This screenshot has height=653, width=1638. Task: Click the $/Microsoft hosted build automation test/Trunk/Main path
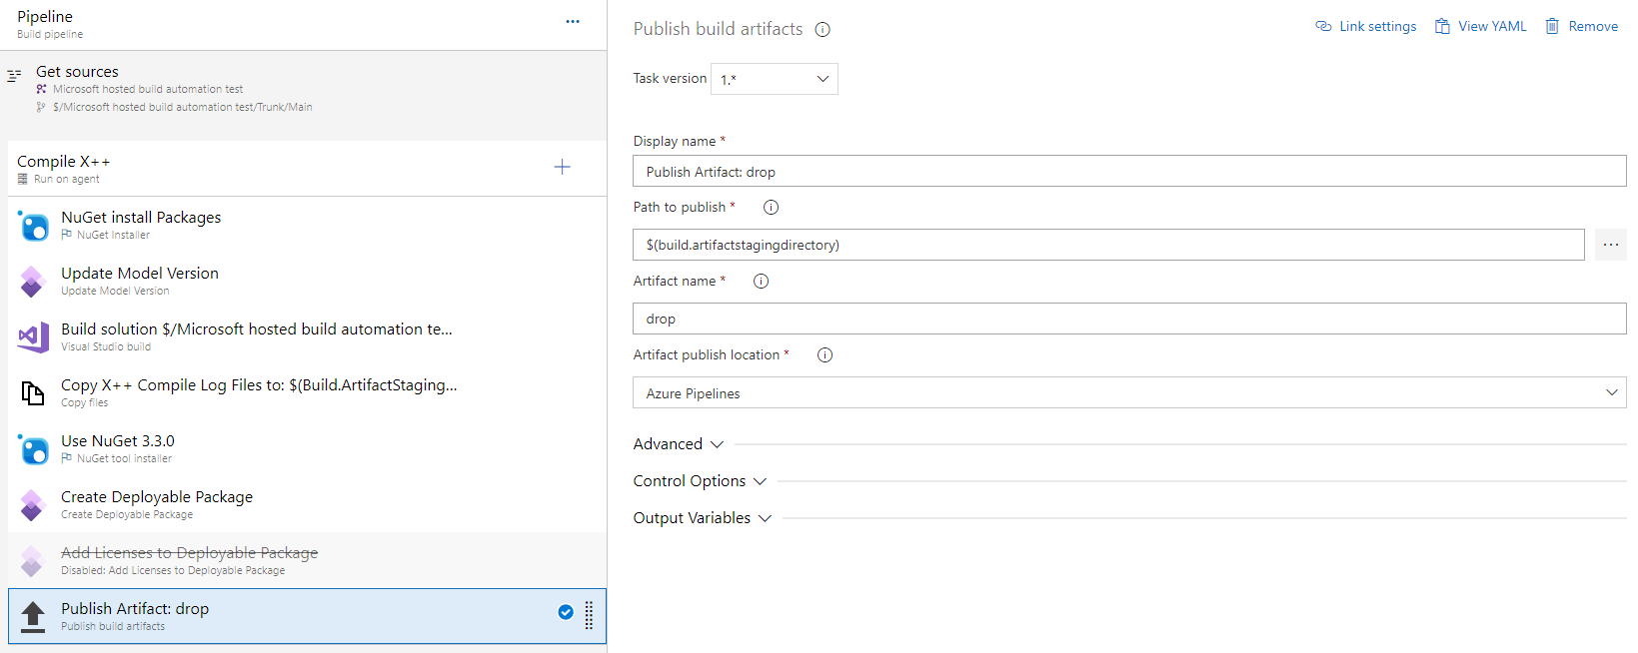[x=182, y=107]
